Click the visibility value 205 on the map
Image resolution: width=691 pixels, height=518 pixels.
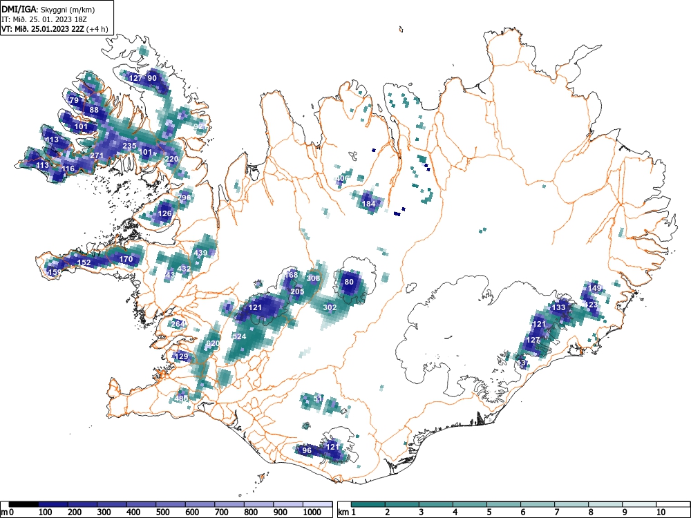pyautogui.click(x=297, y=291)
